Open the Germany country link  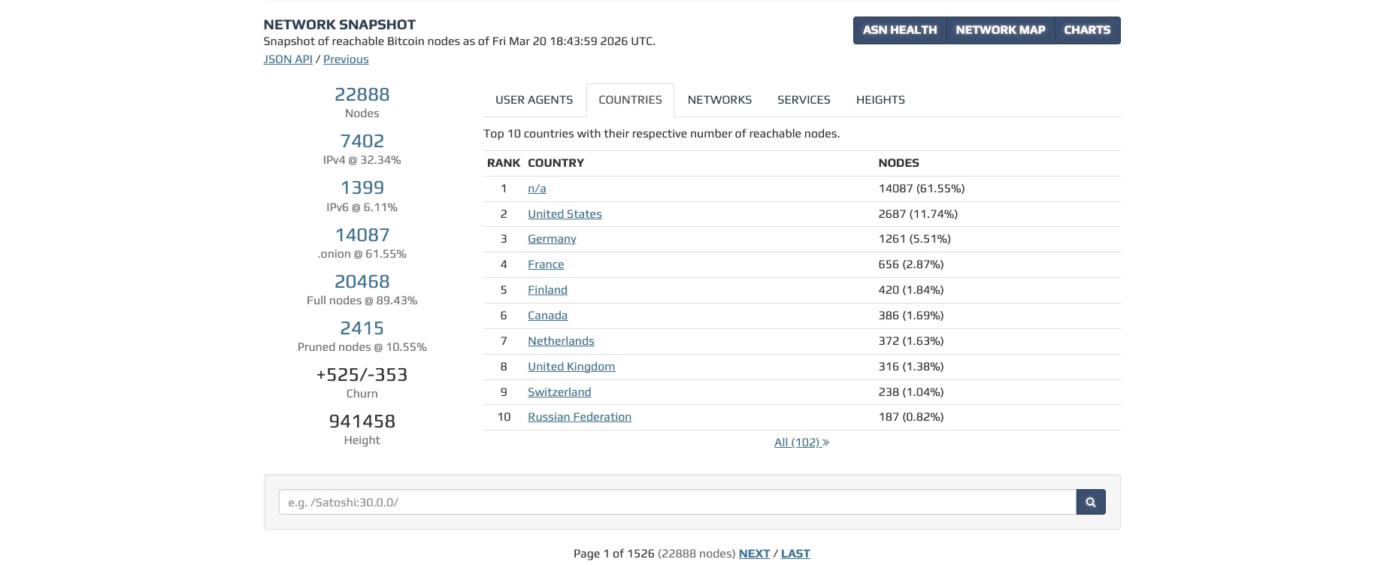pos(552,239)
